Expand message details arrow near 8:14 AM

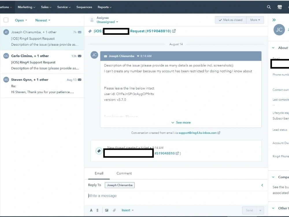tap(138, 56)
